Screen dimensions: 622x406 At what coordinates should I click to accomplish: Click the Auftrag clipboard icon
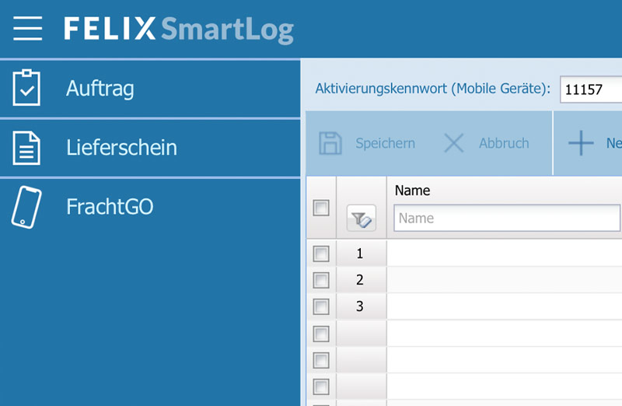pos(26,88)
